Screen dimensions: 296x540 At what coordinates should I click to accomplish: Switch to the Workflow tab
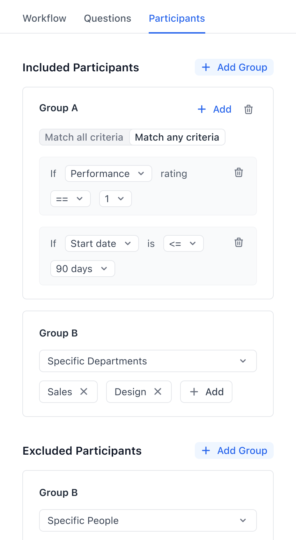click(44, 18)
